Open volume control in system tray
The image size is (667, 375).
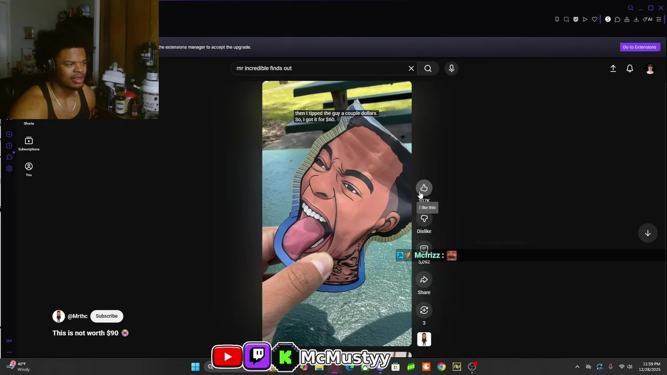tap(630, 367)
